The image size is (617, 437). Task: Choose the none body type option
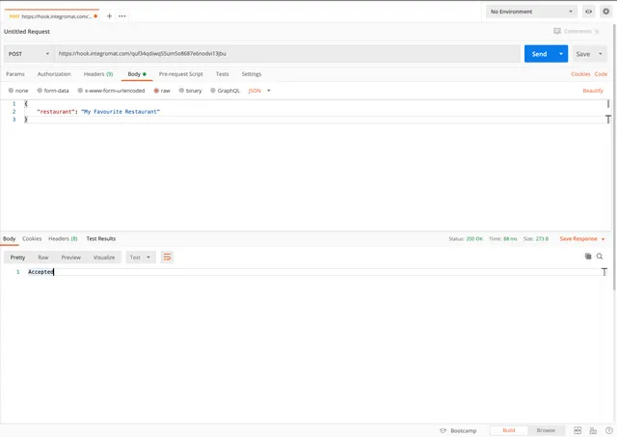coord(11,90)
